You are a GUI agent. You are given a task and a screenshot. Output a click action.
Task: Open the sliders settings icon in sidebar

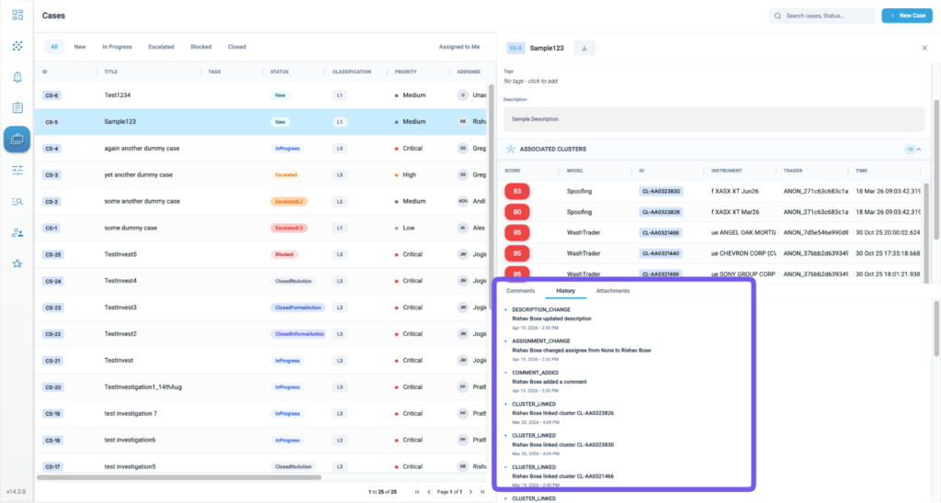pyautogui.click(x=17, y=170)
